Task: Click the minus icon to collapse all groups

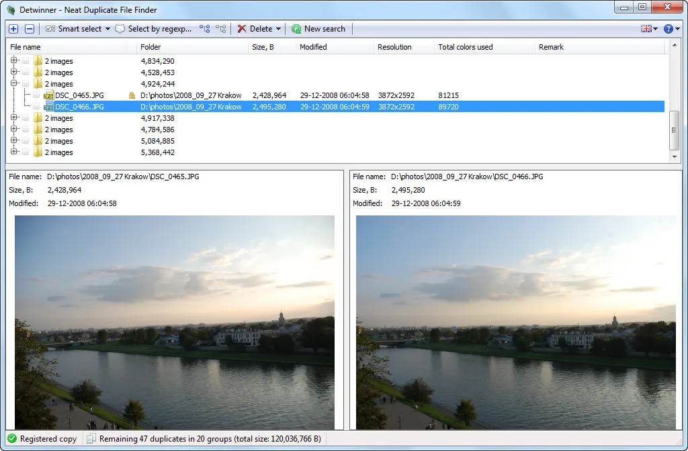Action: pos(29,29)
